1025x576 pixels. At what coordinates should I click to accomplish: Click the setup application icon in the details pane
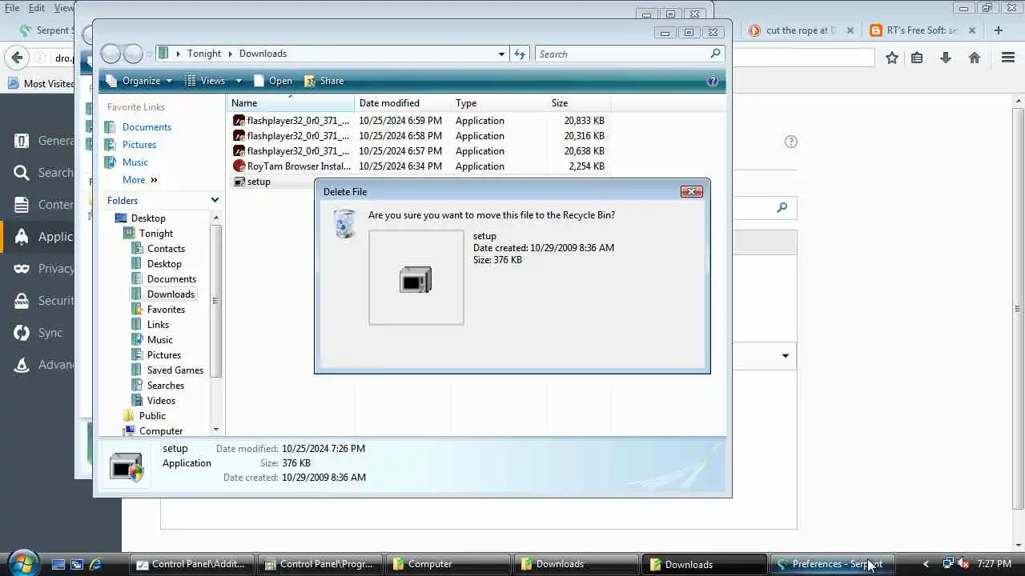pyautogui.click(x=127, y=467)
